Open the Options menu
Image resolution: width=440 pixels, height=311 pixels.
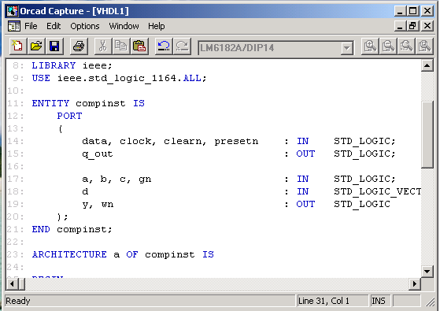85,26
